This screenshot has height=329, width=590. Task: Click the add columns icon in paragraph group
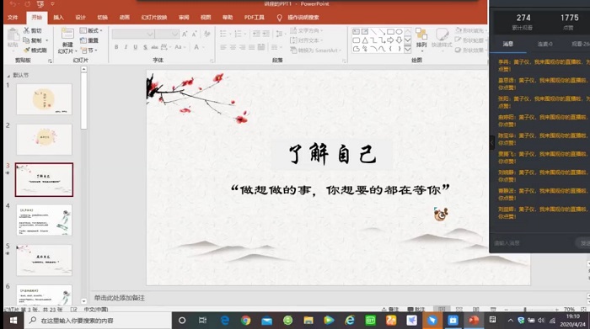(275, 47)
